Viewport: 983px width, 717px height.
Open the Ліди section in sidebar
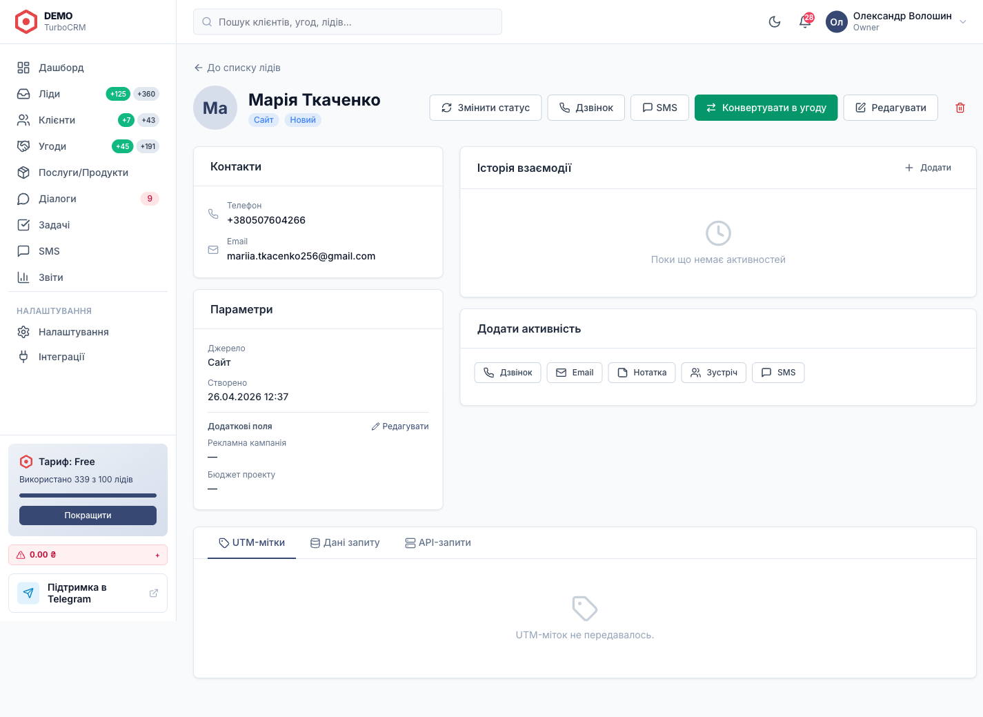pos(88,94)
